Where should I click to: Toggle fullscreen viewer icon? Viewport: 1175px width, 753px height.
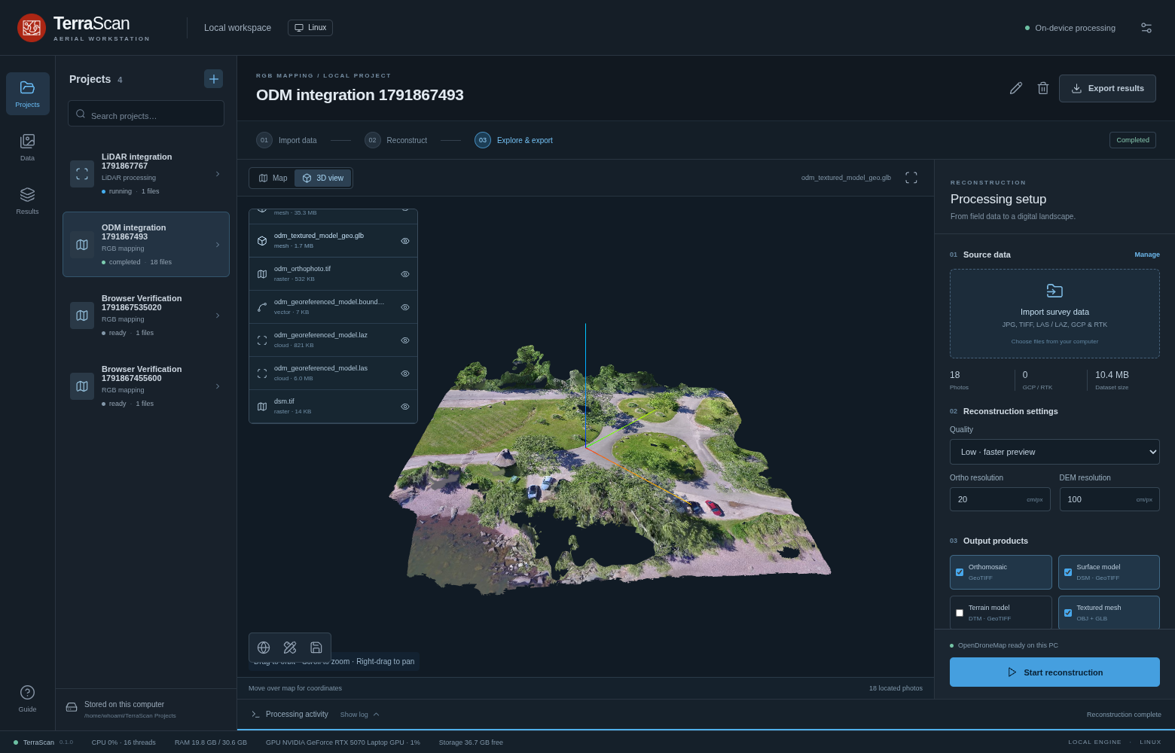click(911, 178)
